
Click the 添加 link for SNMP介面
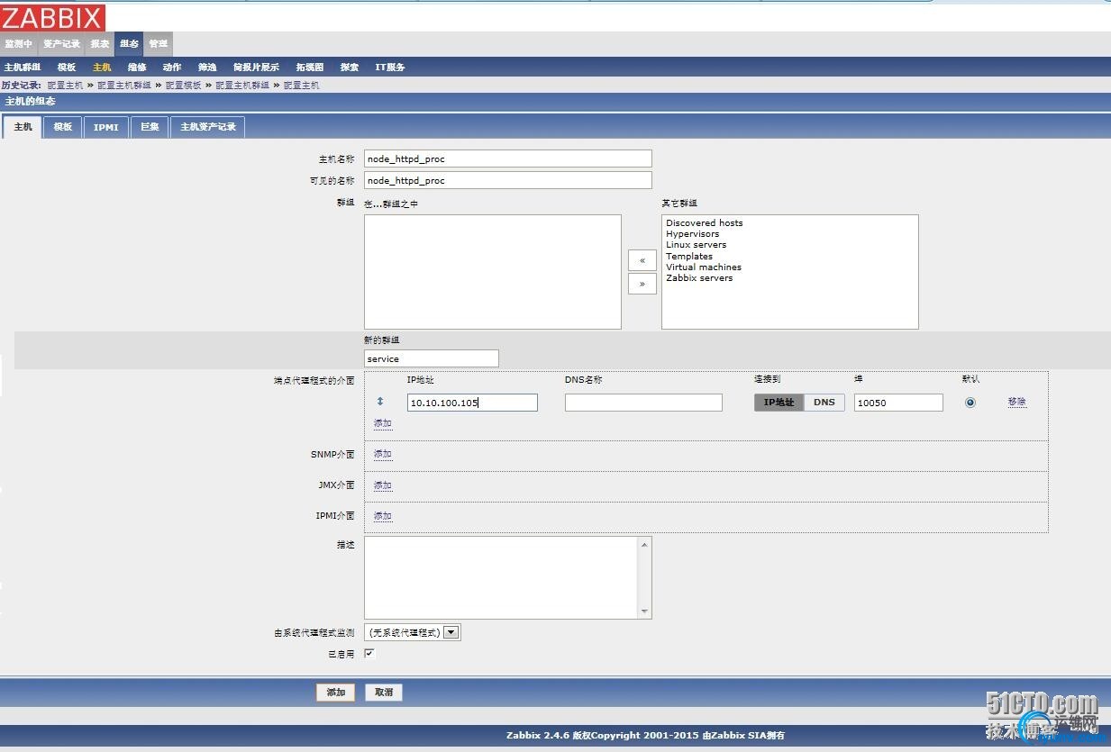383,454
